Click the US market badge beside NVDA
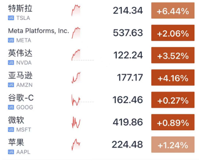This screenshot has width=199, height=162. pyautogui.click(x=11, y=62)
